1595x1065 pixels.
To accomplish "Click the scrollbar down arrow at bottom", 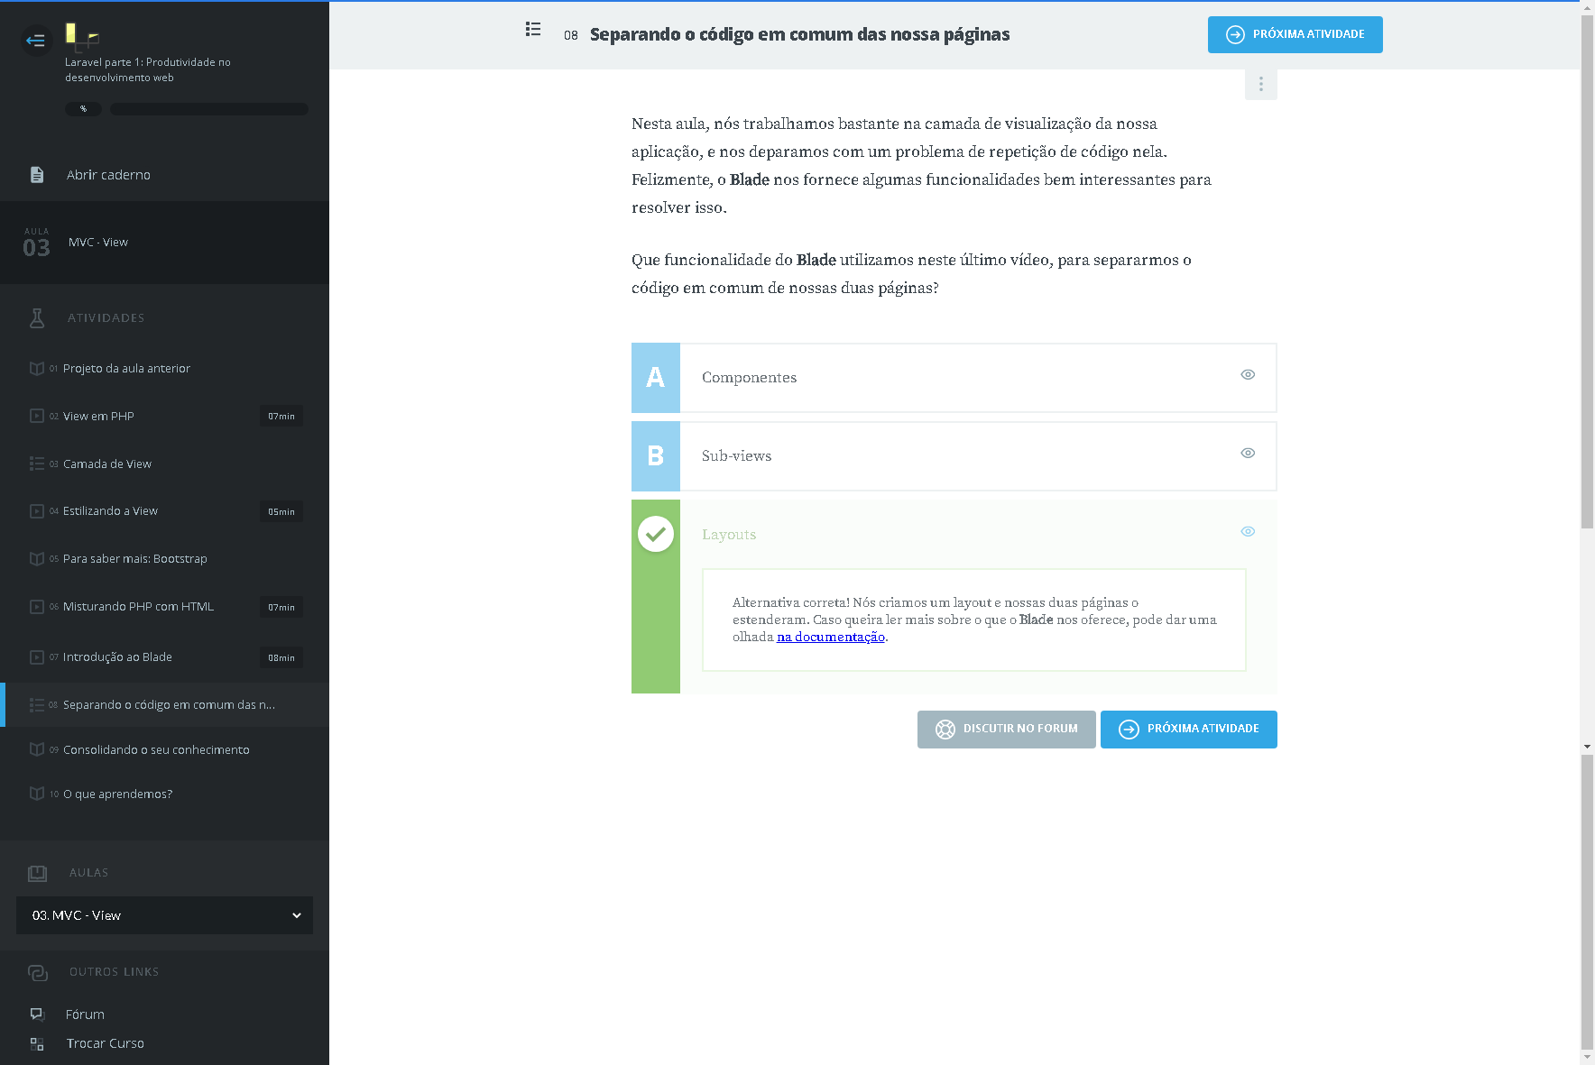I will point(1587,1056).
